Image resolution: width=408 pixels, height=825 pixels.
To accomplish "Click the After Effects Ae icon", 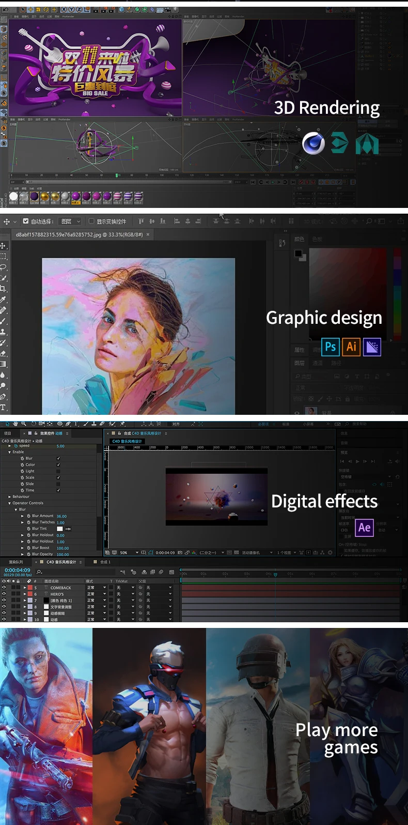I will (x=364, y=527).
